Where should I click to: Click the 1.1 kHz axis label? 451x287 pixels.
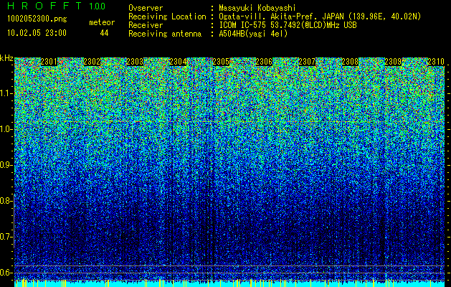[6, 93]
